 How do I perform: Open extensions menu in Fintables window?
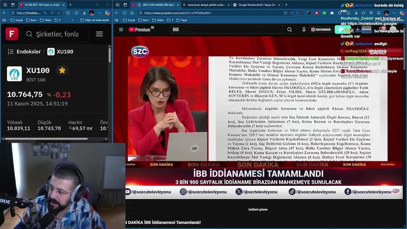click(68, 13)
